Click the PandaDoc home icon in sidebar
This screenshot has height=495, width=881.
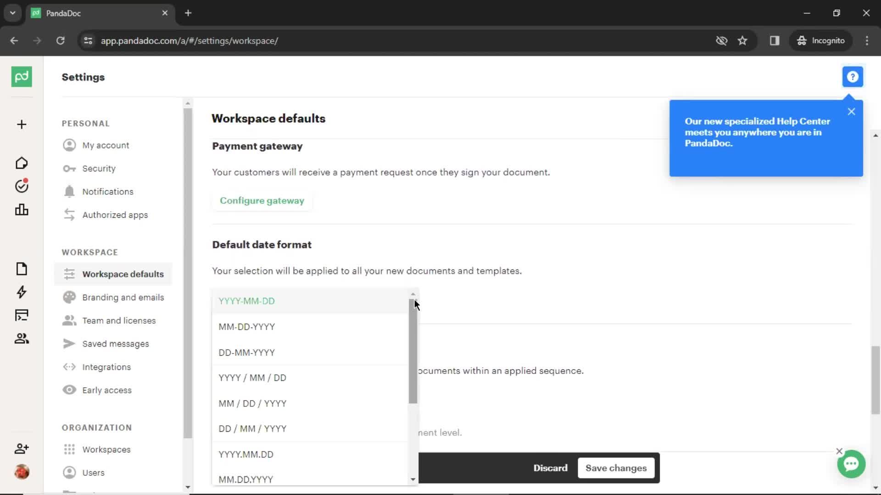[x=22, y=77]
